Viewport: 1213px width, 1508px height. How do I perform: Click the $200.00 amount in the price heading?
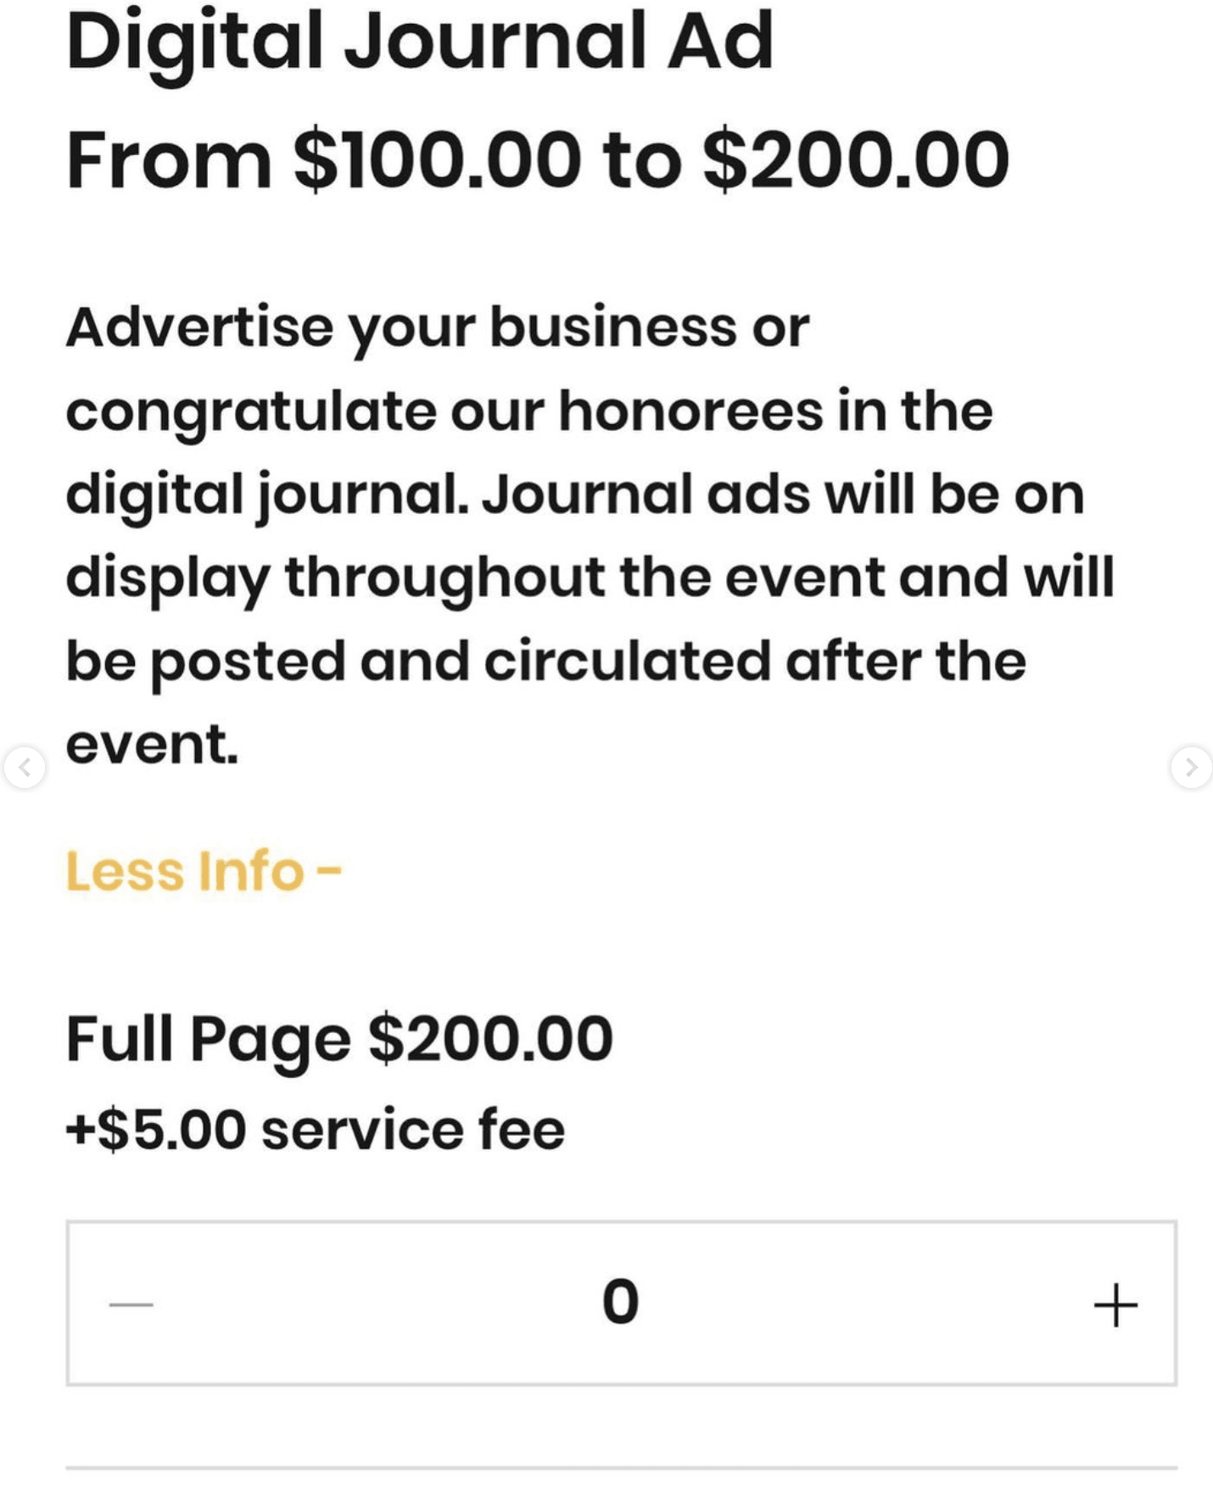[857, 159]
